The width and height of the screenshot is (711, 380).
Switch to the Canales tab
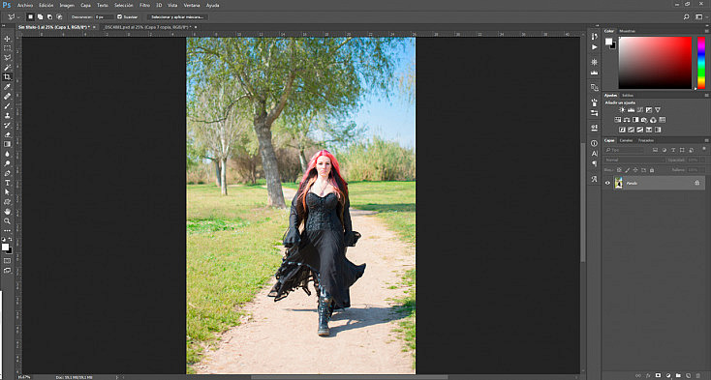point(626,141)
